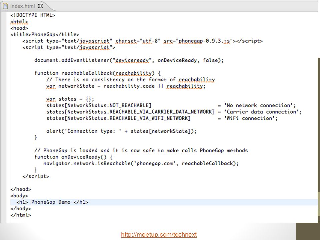The width and height of the screenshot is (320, 240).
Task: Click the function reachableCallback declaration
Action: (98, 73)
